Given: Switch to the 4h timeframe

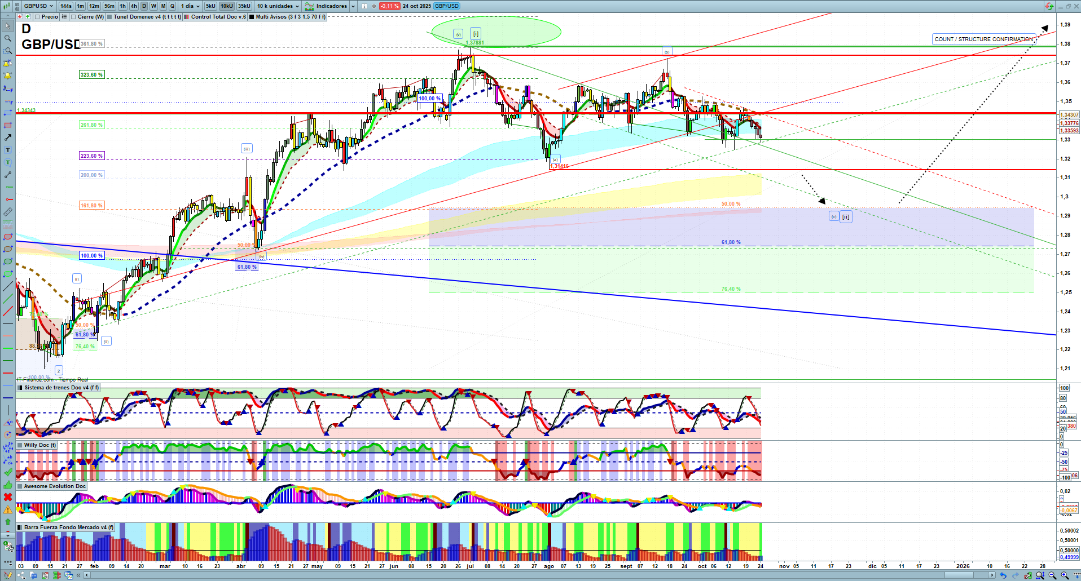Looking at the screenshot, I should pos(134,6).
